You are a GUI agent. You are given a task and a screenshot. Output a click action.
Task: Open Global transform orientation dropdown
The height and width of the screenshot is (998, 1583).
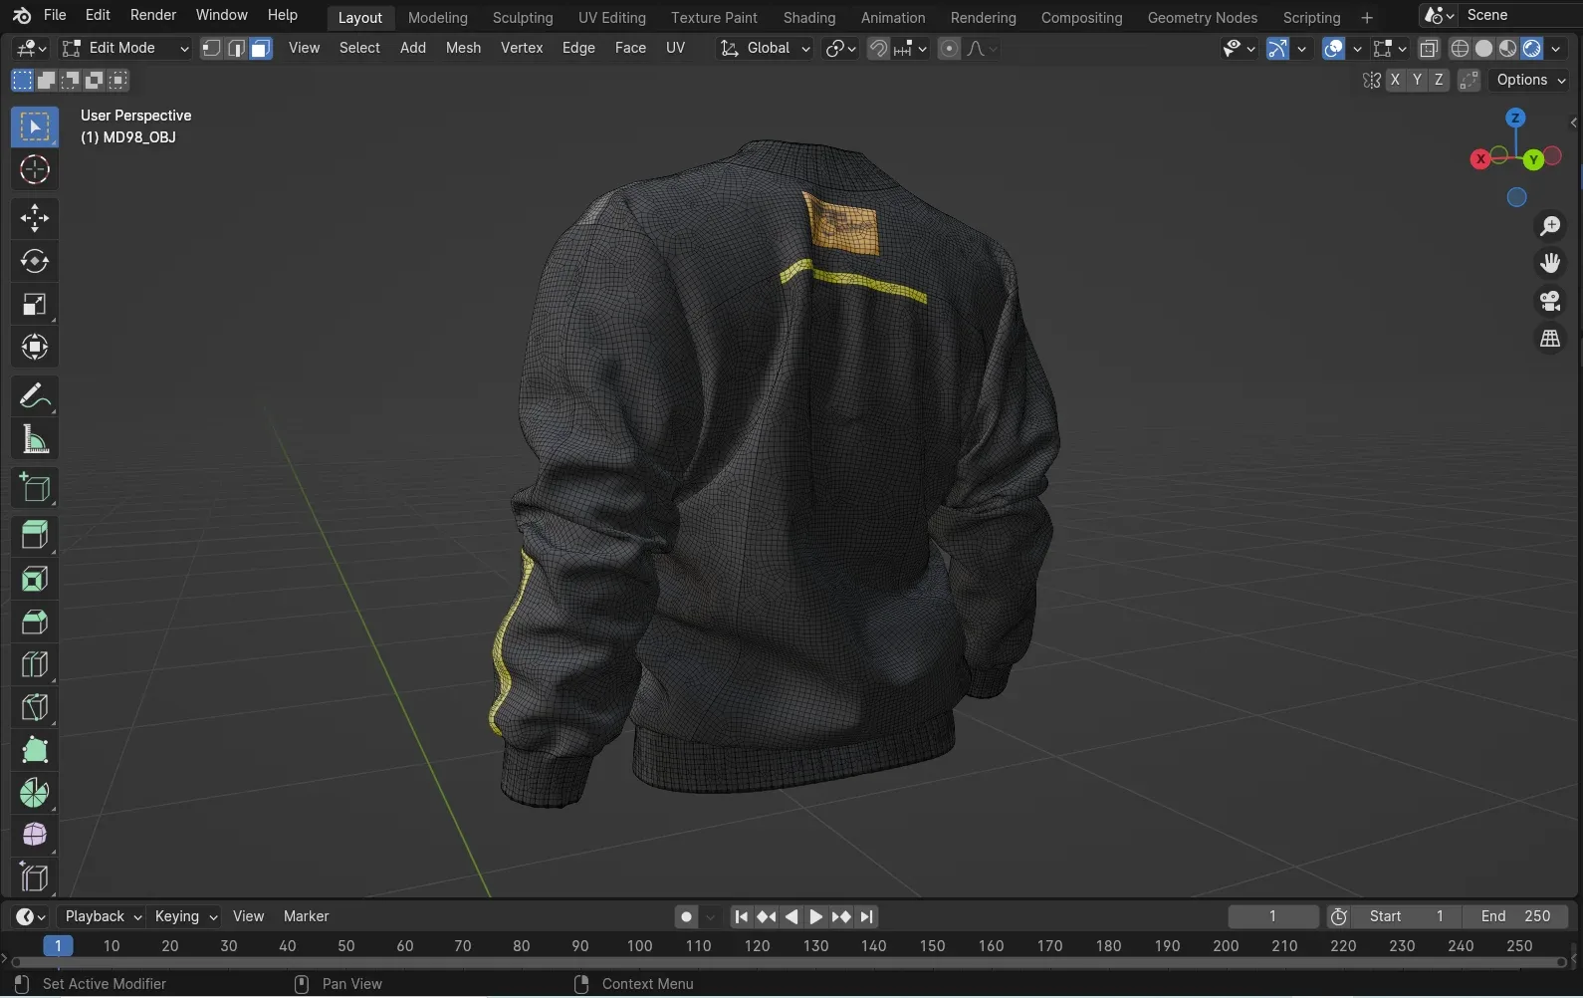tap(765, 49)
